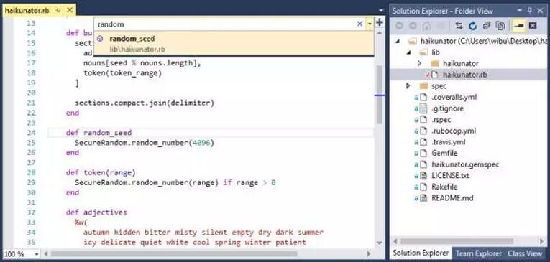The height and width of the screenshot is (262, 550).
Task: Click Show All Files icon in Solution Explorer
Action: click(500, 25)
